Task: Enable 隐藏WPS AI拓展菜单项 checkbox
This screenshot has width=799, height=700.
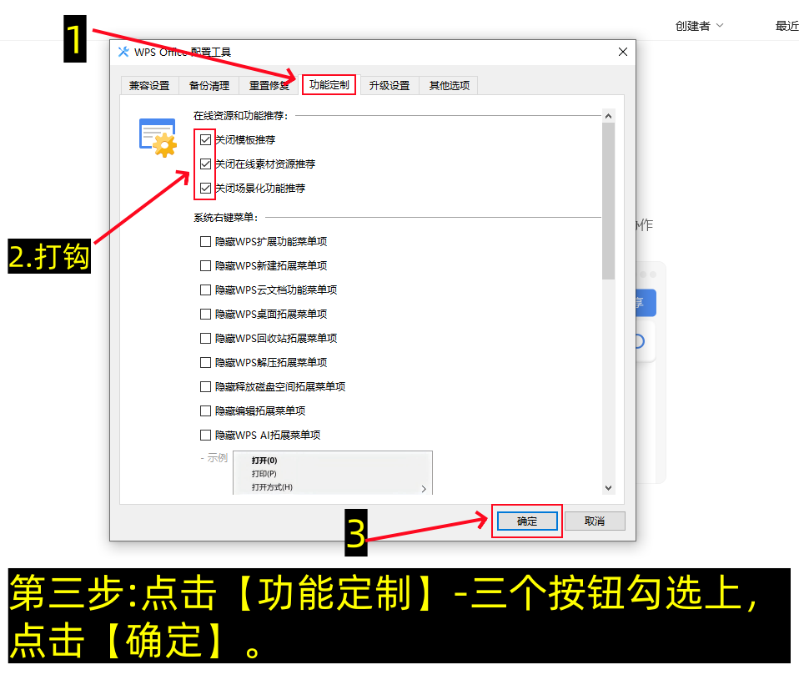Action: click(x=204, y=435)
